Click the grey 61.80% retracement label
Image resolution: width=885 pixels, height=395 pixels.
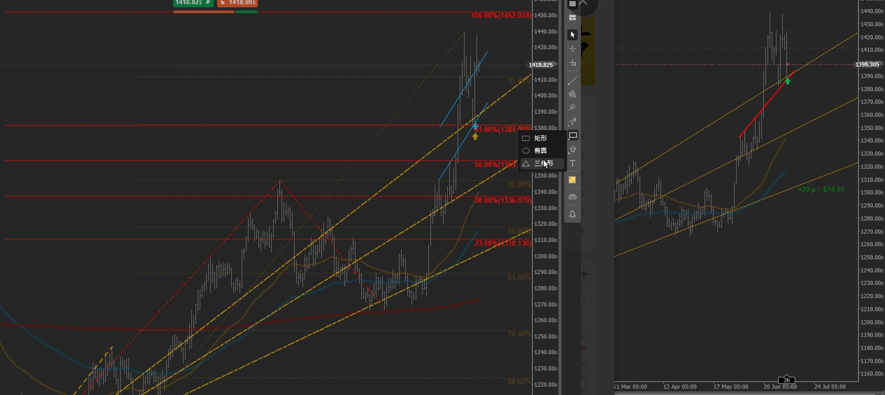tap(519, 277)
